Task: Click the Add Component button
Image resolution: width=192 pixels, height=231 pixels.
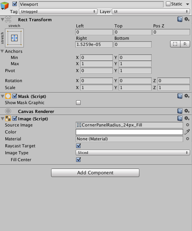Action: point(95,173)
